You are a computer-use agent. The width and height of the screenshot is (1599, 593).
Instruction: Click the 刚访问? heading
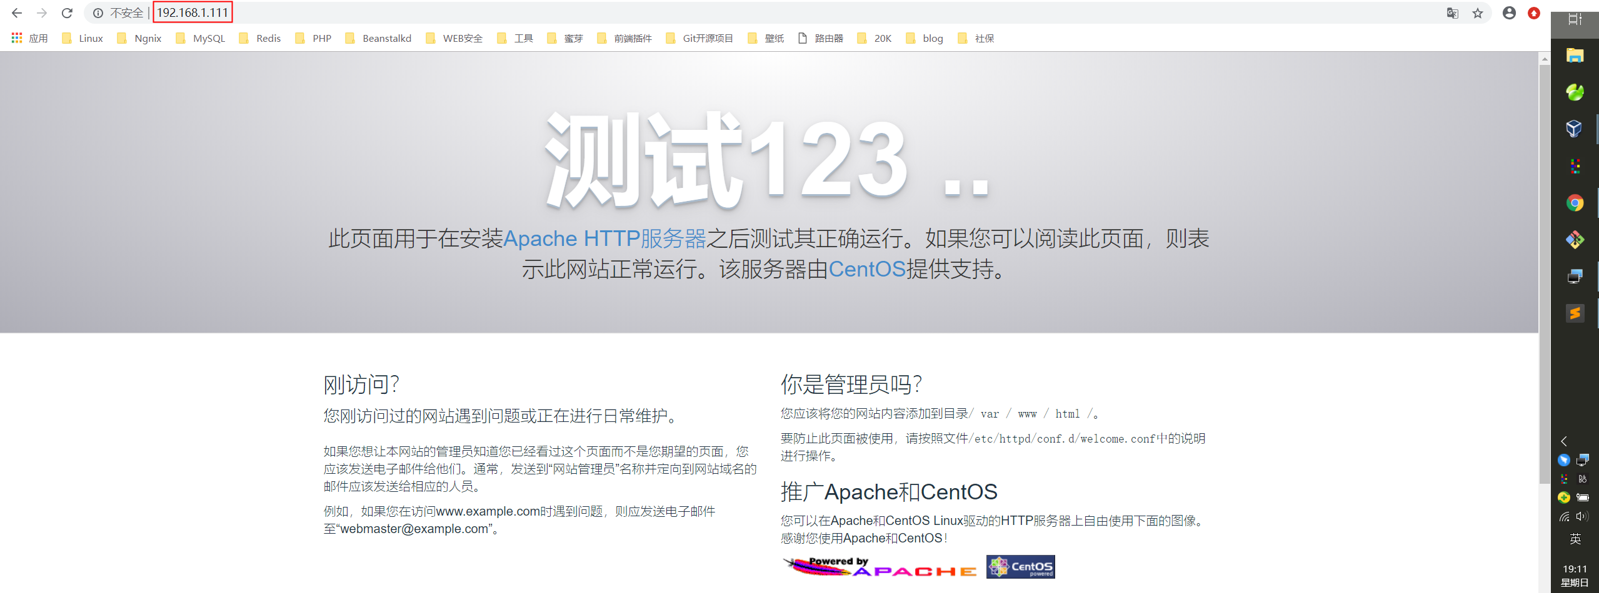361,385
